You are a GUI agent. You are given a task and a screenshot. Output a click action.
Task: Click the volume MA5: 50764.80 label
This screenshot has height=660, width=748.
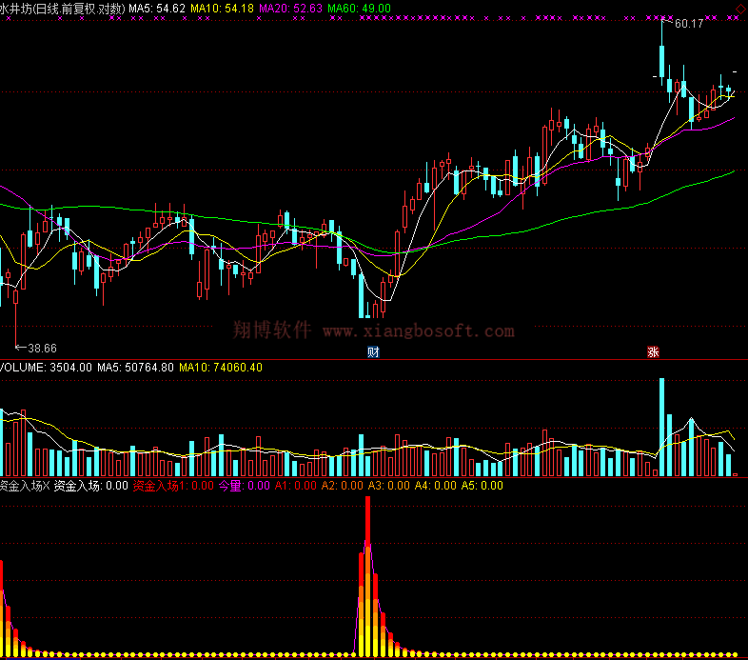point(135,367)
